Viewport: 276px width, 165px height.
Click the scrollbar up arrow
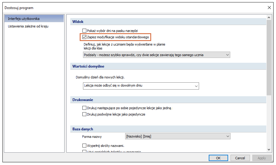coord(269,17)
